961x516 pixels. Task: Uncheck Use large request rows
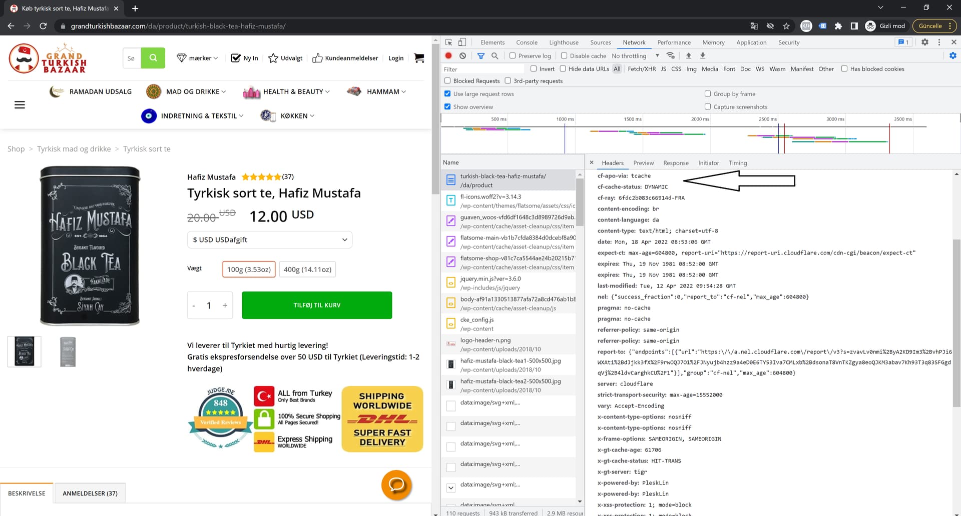447,93
